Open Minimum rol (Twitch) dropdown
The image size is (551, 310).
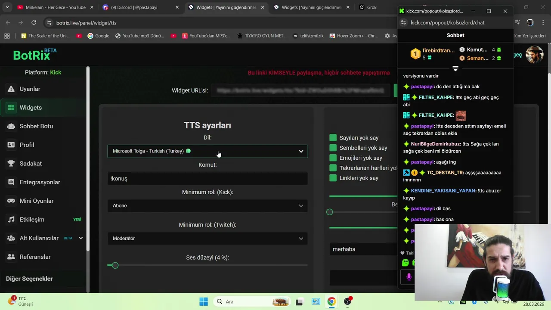pyautogui.click(x=207, y=239)
